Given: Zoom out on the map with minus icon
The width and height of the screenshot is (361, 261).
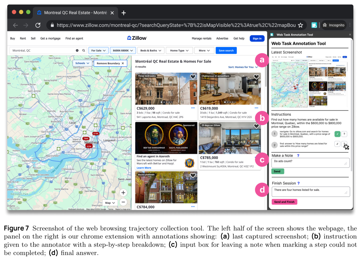Looking at the screenshot, I should (123, 202).
